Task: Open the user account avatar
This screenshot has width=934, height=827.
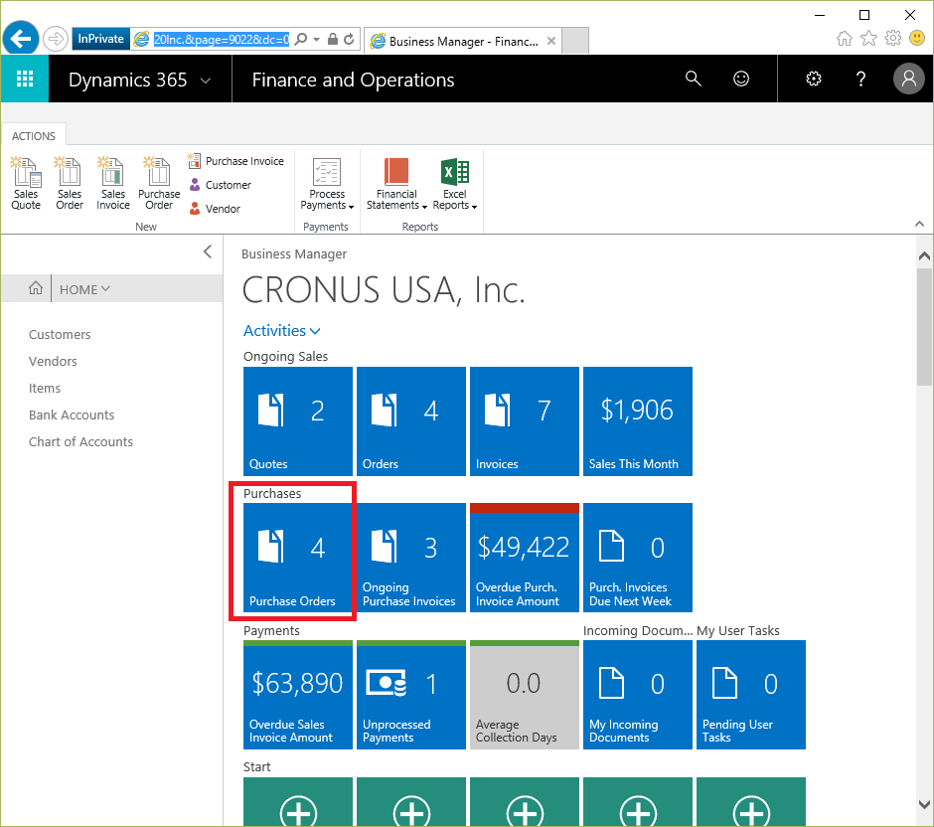Action: 909,79
